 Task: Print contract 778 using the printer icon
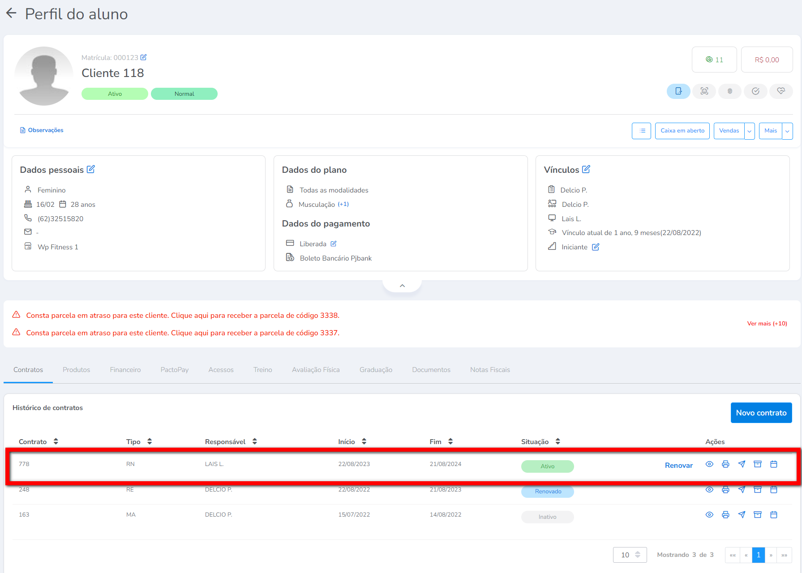click(x=725, y=464)
